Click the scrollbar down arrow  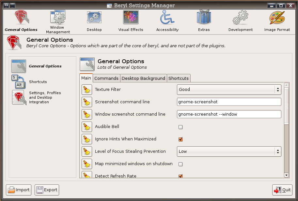pyautogui.click(x=286, y=175)
